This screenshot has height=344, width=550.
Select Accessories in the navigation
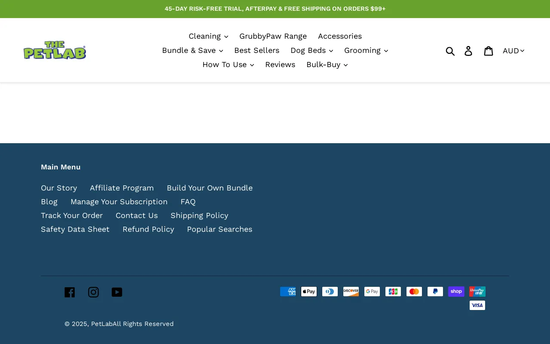pyautogui.click(x=339, y=36)
